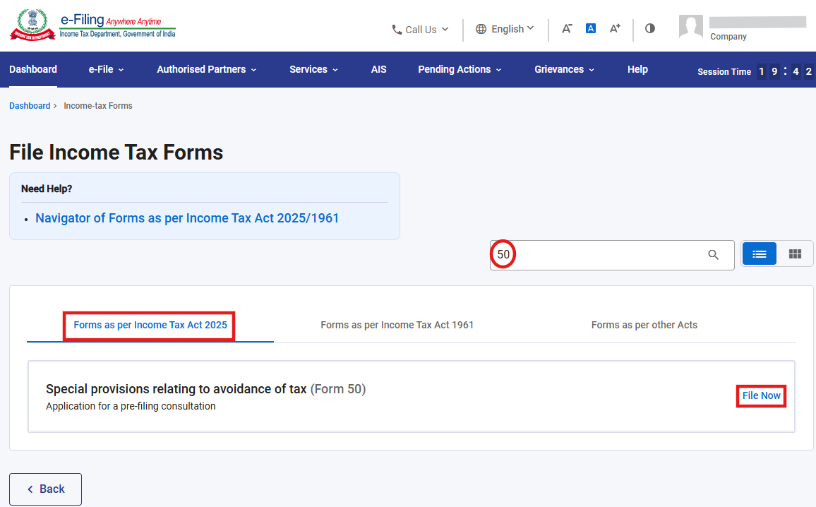Screen dimensions: 816x507
Task: Click File Now for Form 50
Action: tap(762, 395)
